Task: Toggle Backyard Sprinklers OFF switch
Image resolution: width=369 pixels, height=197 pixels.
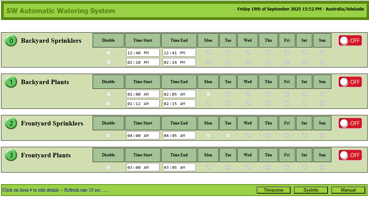Action: [x=350, y=41]
